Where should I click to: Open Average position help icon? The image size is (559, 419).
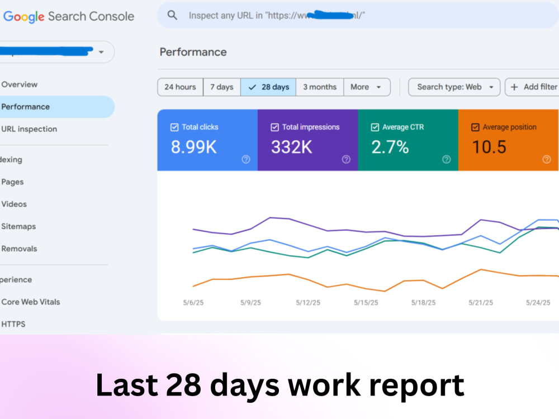[x=547, y=159]
